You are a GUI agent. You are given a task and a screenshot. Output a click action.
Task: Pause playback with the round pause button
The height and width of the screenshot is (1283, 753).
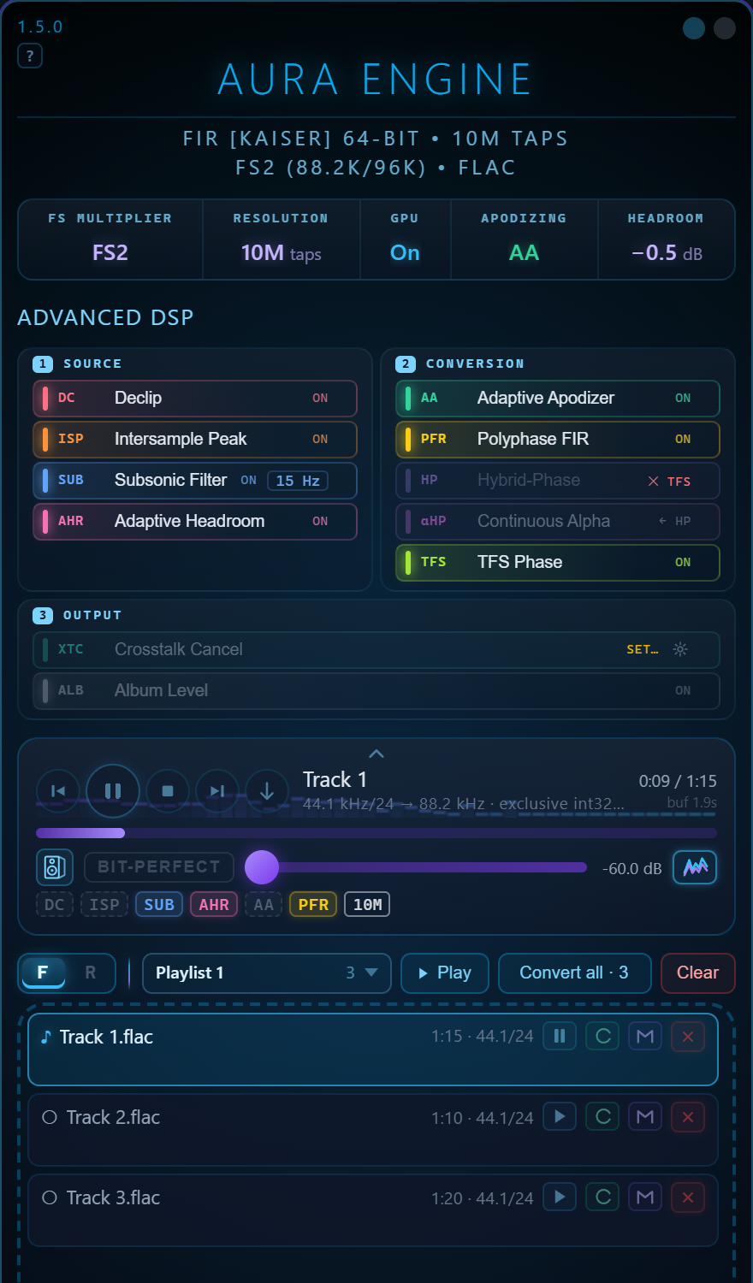(x=113, y=791)
